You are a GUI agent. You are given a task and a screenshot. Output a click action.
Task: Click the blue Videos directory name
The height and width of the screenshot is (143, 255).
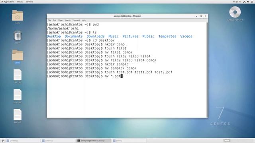coord(186,36)
